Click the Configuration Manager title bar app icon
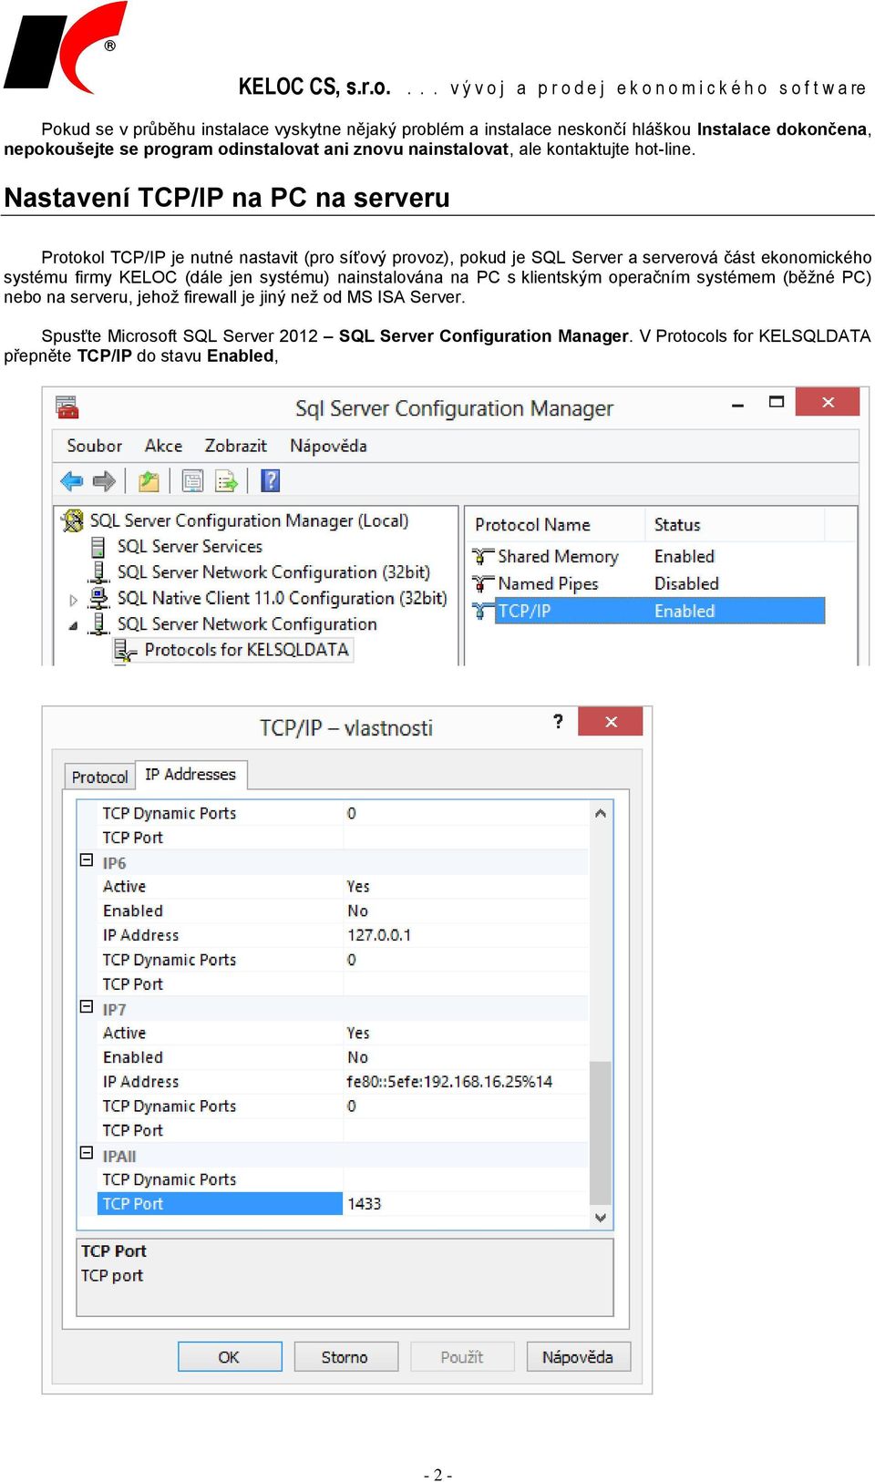Image resolution: width=875 pixels, height=1482 pixels. coord(67,407)
